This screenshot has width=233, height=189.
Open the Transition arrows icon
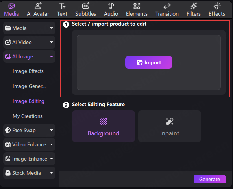[167, 6]
